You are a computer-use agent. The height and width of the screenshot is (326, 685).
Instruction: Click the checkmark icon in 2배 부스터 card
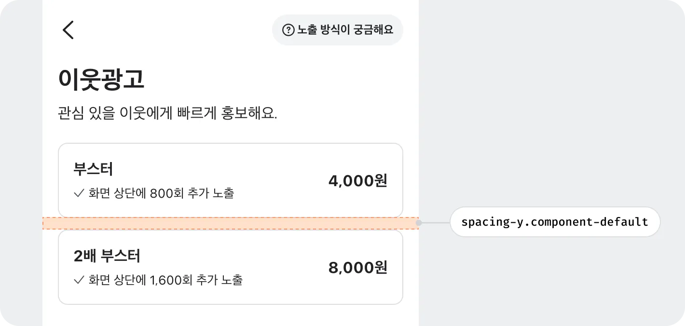tap(79, 280)
